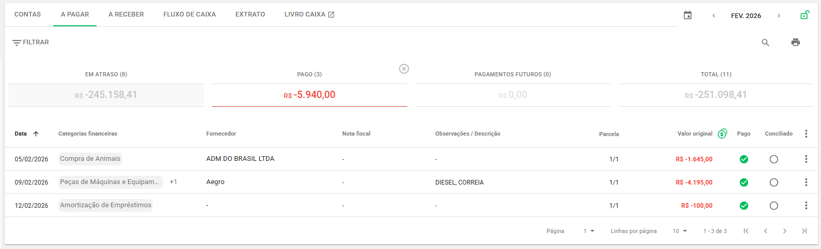Open the Página number dropdown
The width and height of the screenshot is (821, 249).
589,231
